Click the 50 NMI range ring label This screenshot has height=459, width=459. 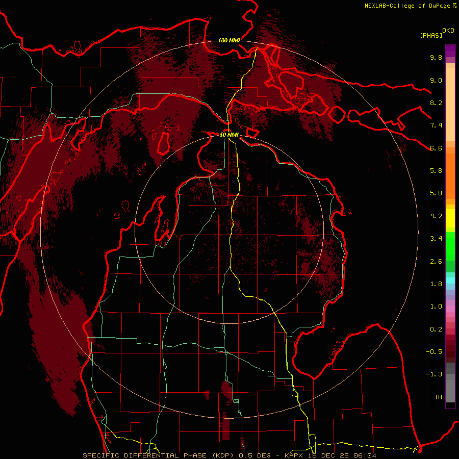(x=229, y=135)
